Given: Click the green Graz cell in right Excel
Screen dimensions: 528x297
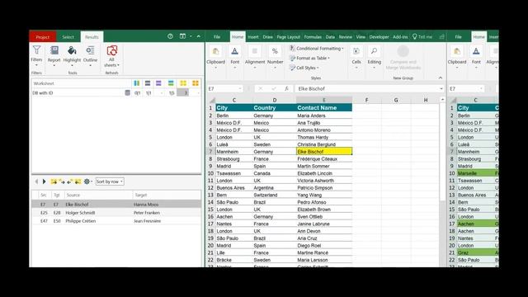Looking at the screenshot, I should click(475, 252).
